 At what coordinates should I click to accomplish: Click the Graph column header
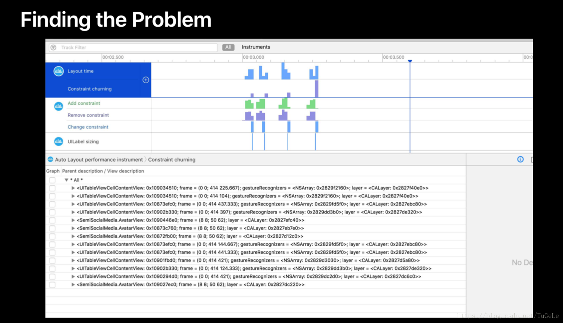click(53, 171)
